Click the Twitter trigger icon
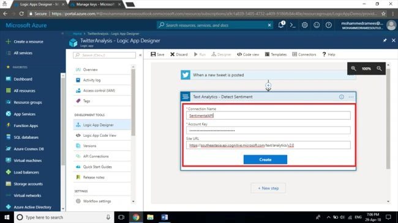 tap(186, 75)
